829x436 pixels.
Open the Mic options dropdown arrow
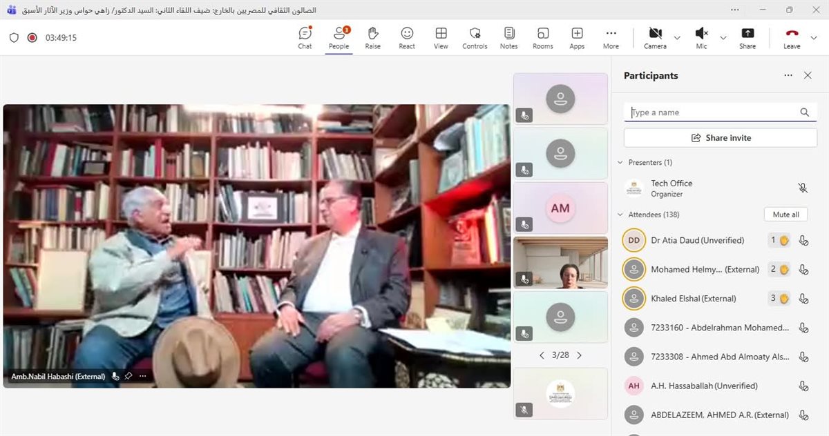point(723,38)
